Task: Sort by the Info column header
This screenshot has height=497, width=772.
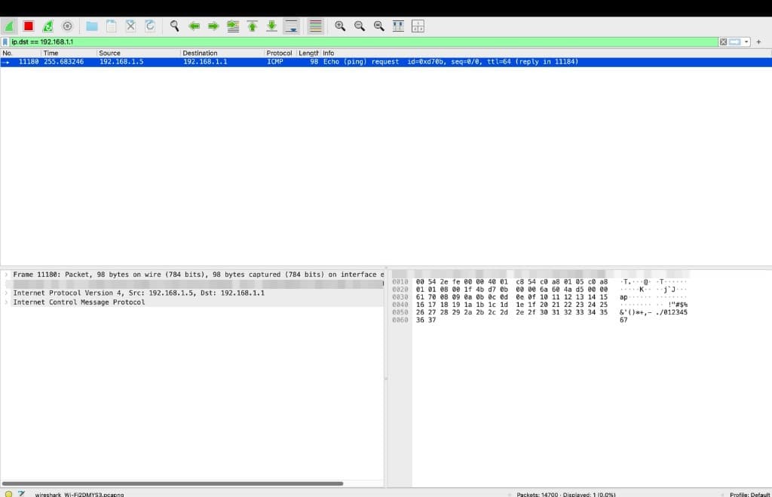Action: pyautogui.click(x=546, y=53)
